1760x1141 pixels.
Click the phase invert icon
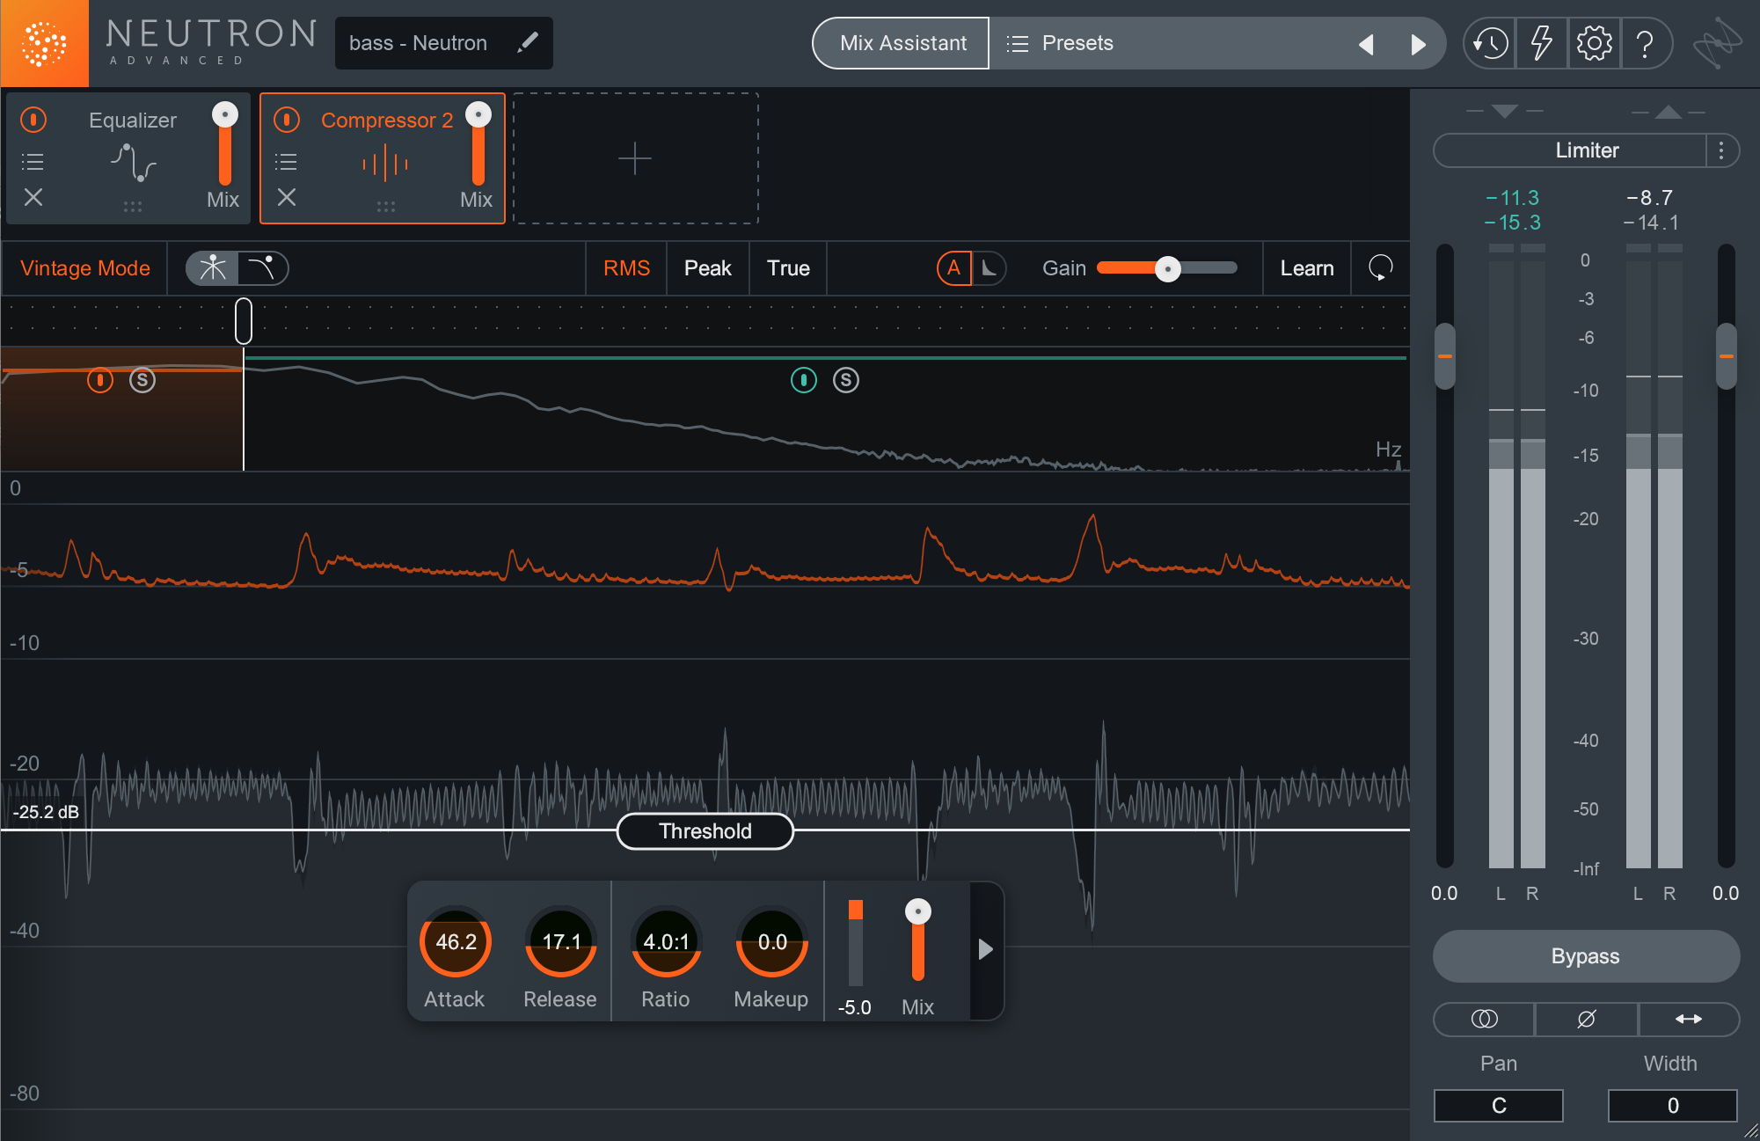pyautogui.click(x=1587, y=1019)
